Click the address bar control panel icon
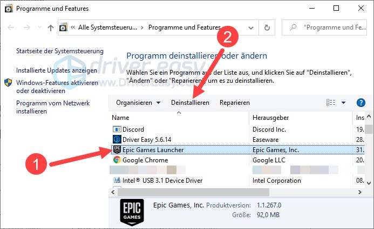This screenshot has height=229, width=374. [63, 27]
